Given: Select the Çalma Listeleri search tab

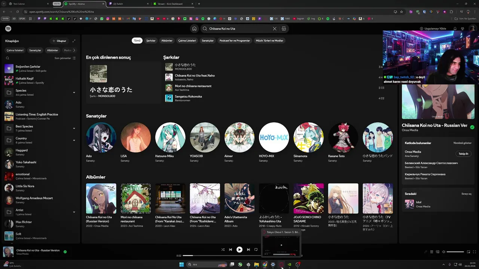Looking at the screenshot, I should pos(187,41).
